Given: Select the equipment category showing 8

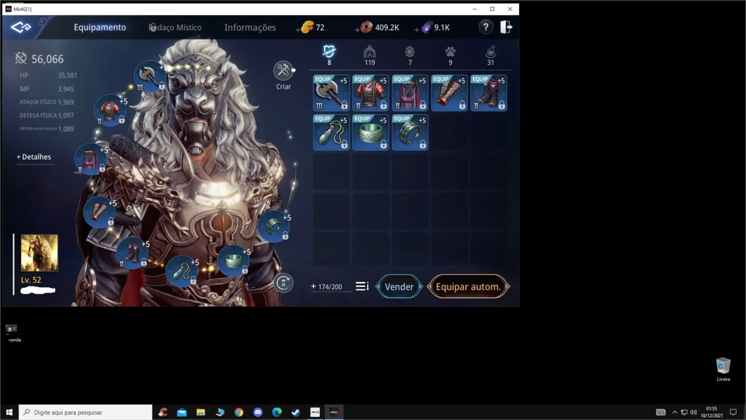Looking at the screenshot, I should click(329, 55).
